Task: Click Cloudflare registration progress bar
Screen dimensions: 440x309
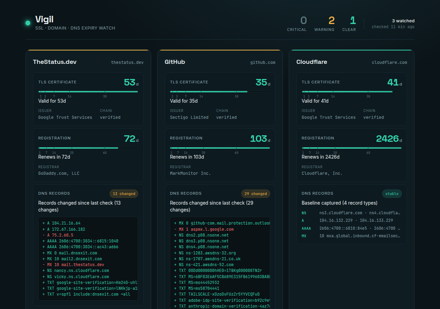Action: pyautogui.click(x=352, y=148)
